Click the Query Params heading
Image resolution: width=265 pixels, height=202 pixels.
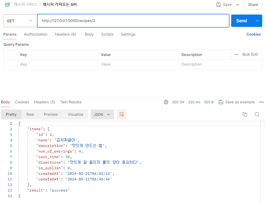(x=16, y=45)
